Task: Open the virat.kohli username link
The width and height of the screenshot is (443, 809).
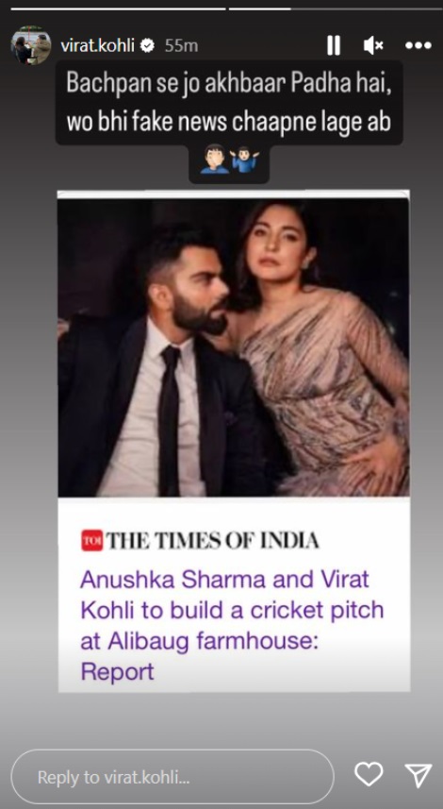Action: tap(97, 46)
